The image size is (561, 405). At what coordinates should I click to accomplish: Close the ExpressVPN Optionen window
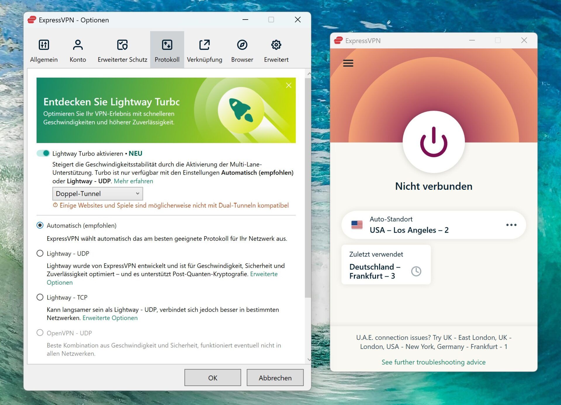click(298, 20)
